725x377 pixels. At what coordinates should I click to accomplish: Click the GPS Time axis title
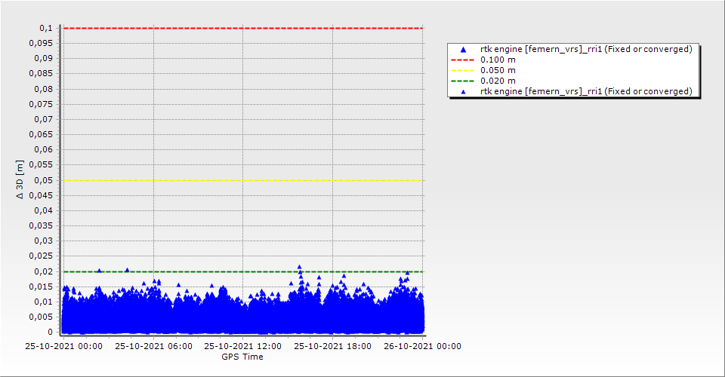(x=242, y=357)
